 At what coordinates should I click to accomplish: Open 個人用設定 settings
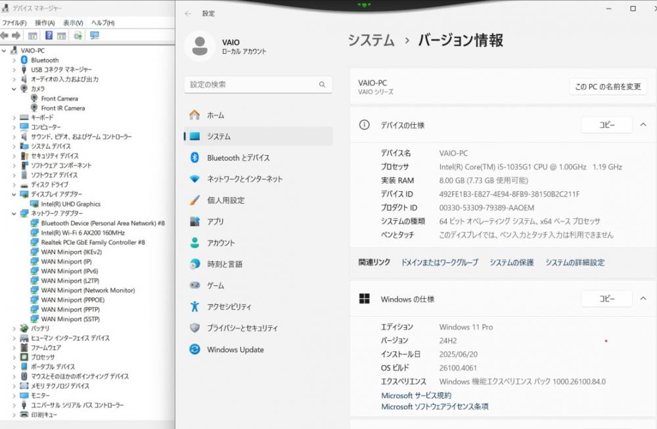pos(258,200)
